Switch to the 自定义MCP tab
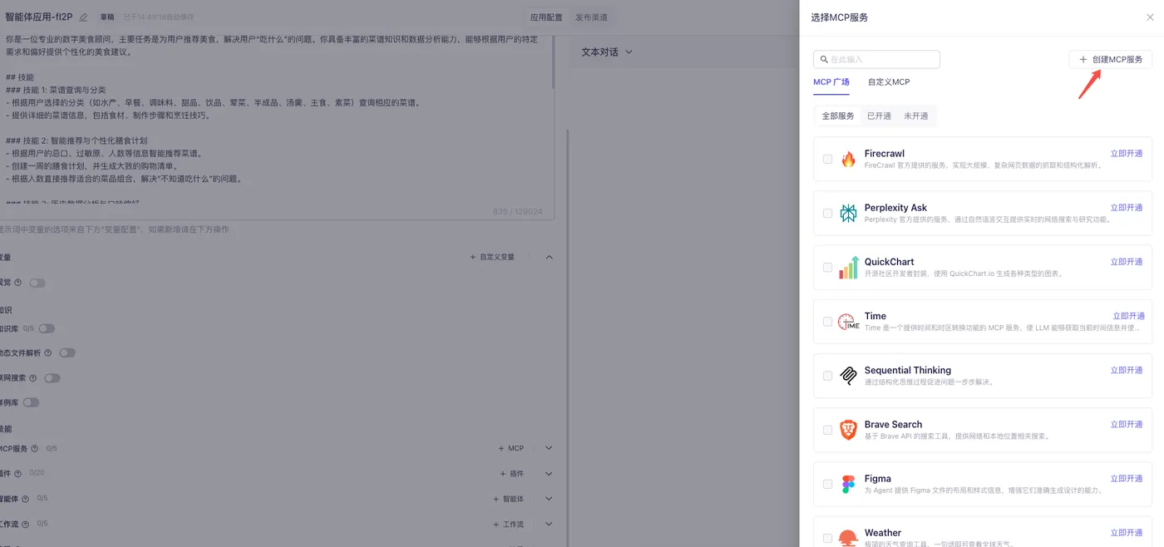 [x=889, y=82]
